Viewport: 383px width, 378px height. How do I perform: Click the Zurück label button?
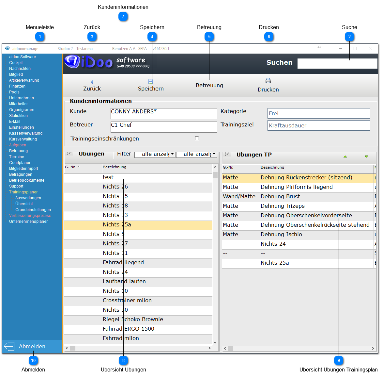click(x=92, y=89)
